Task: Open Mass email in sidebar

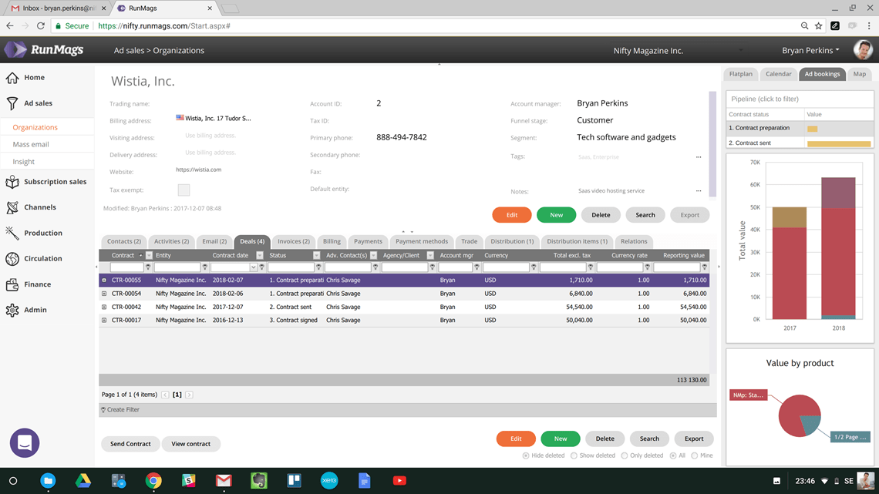Action: coord(31,145)
